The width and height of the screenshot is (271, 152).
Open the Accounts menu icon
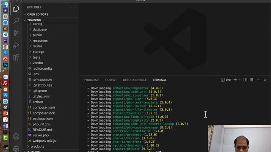point(16,136)
